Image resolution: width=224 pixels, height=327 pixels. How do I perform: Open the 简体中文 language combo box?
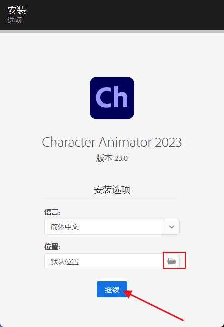point(112,227)
